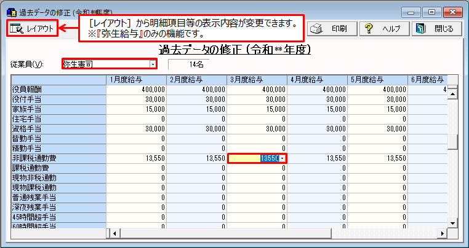Select 資格手当 value under 5月度給与
The width and height of the screenshot is (469, 248).
(378, 128)
